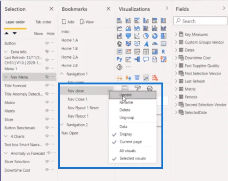Select the Funnel visual
Screen dimensions: 228x181
(x=128, y=36)
